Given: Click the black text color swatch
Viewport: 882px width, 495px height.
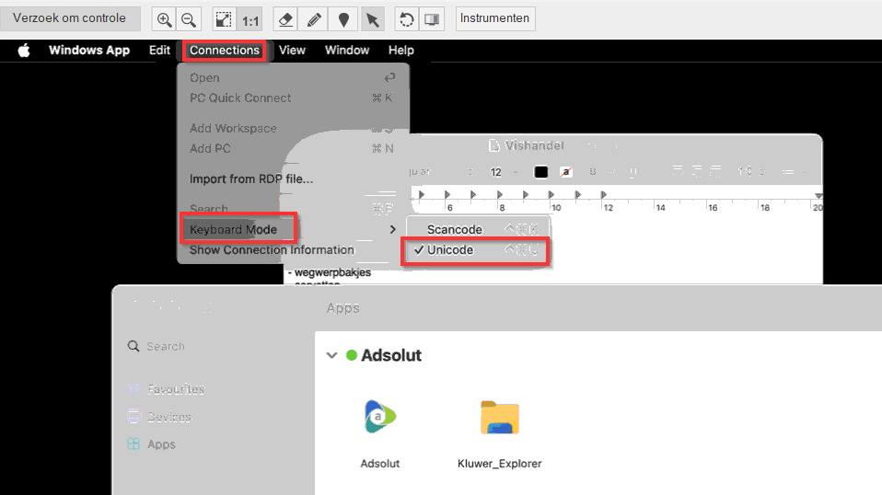Looking at the screenshot, I should tap(541, 172).
